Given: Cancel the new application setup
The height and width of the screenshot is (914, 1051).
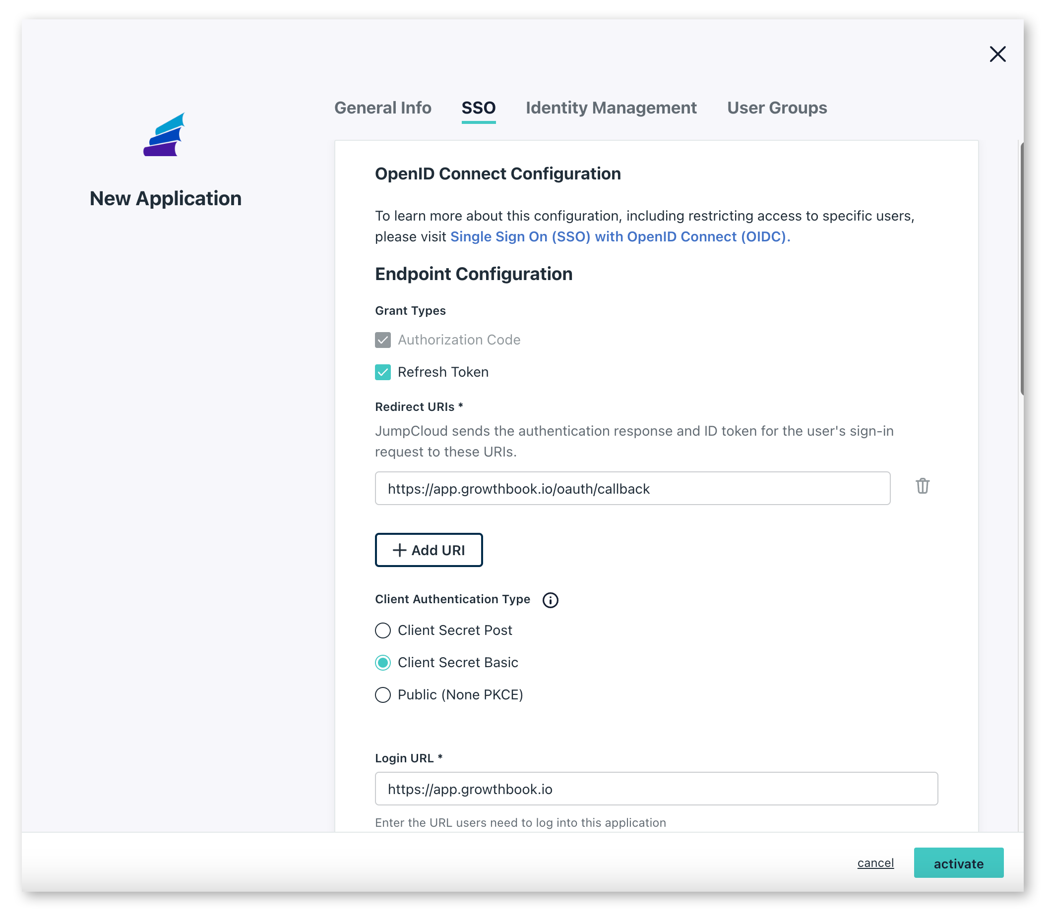Looking at the screenshot, I should click(875, 862).
